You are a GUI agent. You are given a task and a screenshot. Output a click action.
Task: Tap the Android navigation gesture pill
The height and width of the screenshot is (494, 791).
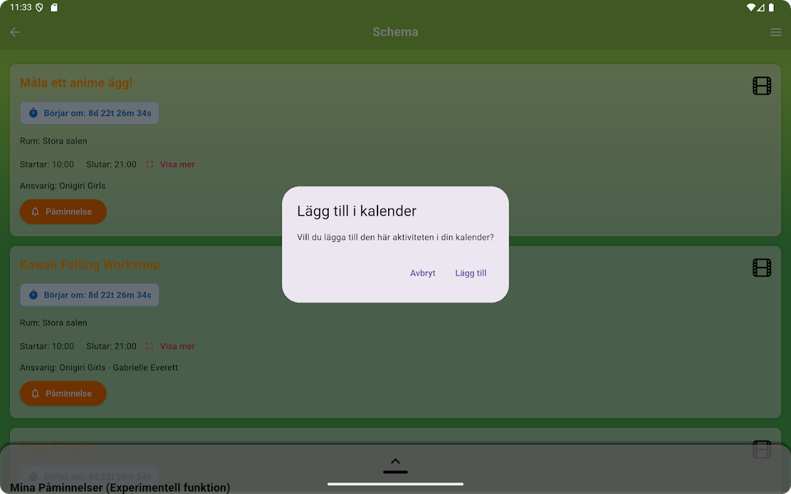click(395, 484)
